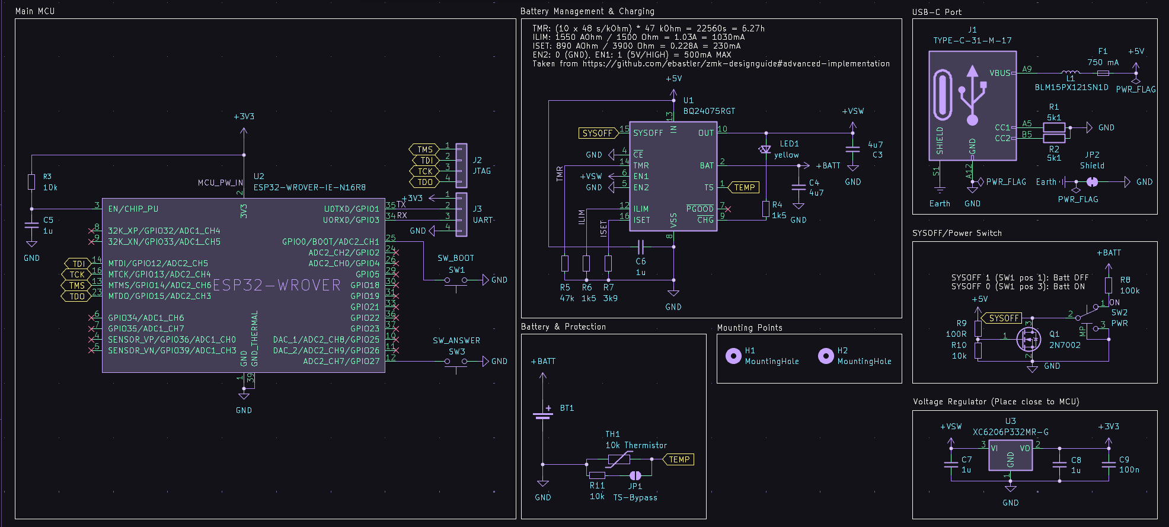This screenshot has height=527, width=1169.
Task: Select capacitor C7 1u symbol
Action: pyautogui.click(x=951, y=464)
